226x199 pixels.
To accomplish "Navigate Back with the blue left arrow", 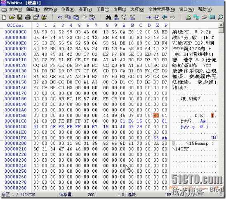I will tap(165, 17).
